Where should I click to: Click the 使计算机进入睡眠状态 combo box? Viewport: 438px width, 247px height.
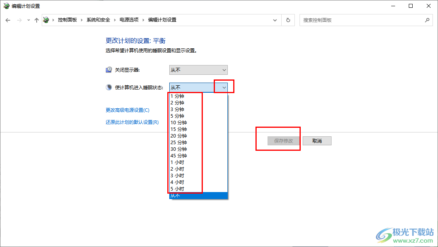tap(199, 88)
